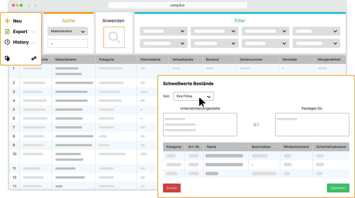Go back with browser back arrow
Image resolution: width=355 pixels, height=198 pixels.
tap(29, 5)
